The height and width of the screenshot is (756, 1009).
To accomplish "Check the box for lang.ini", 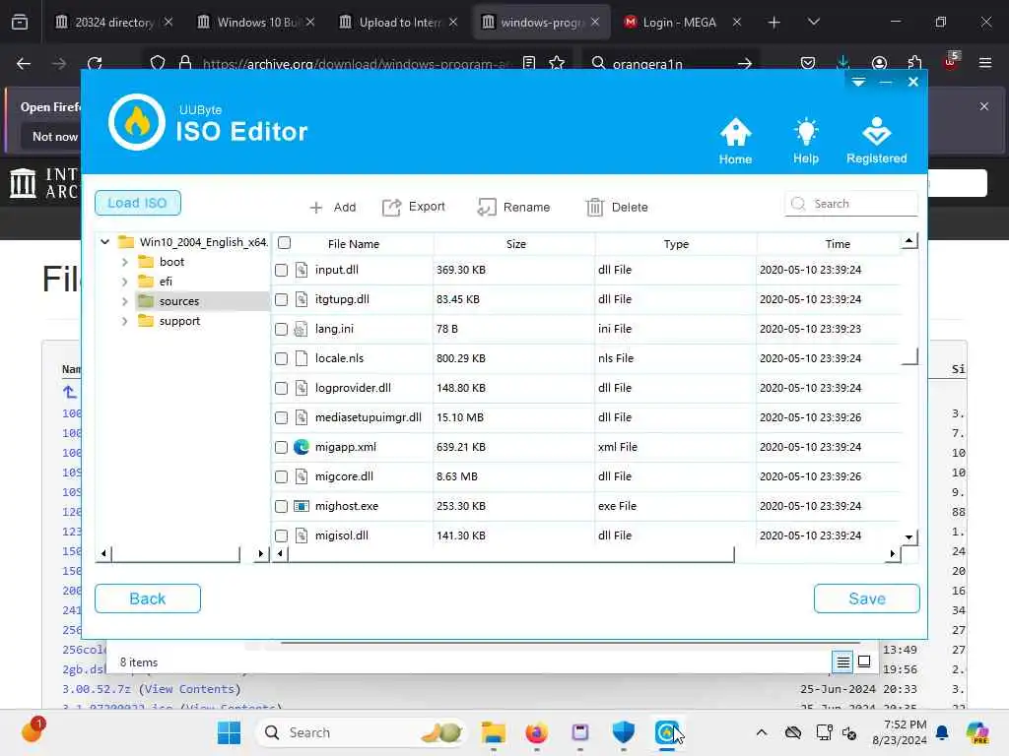I will (x=281, y=329).
